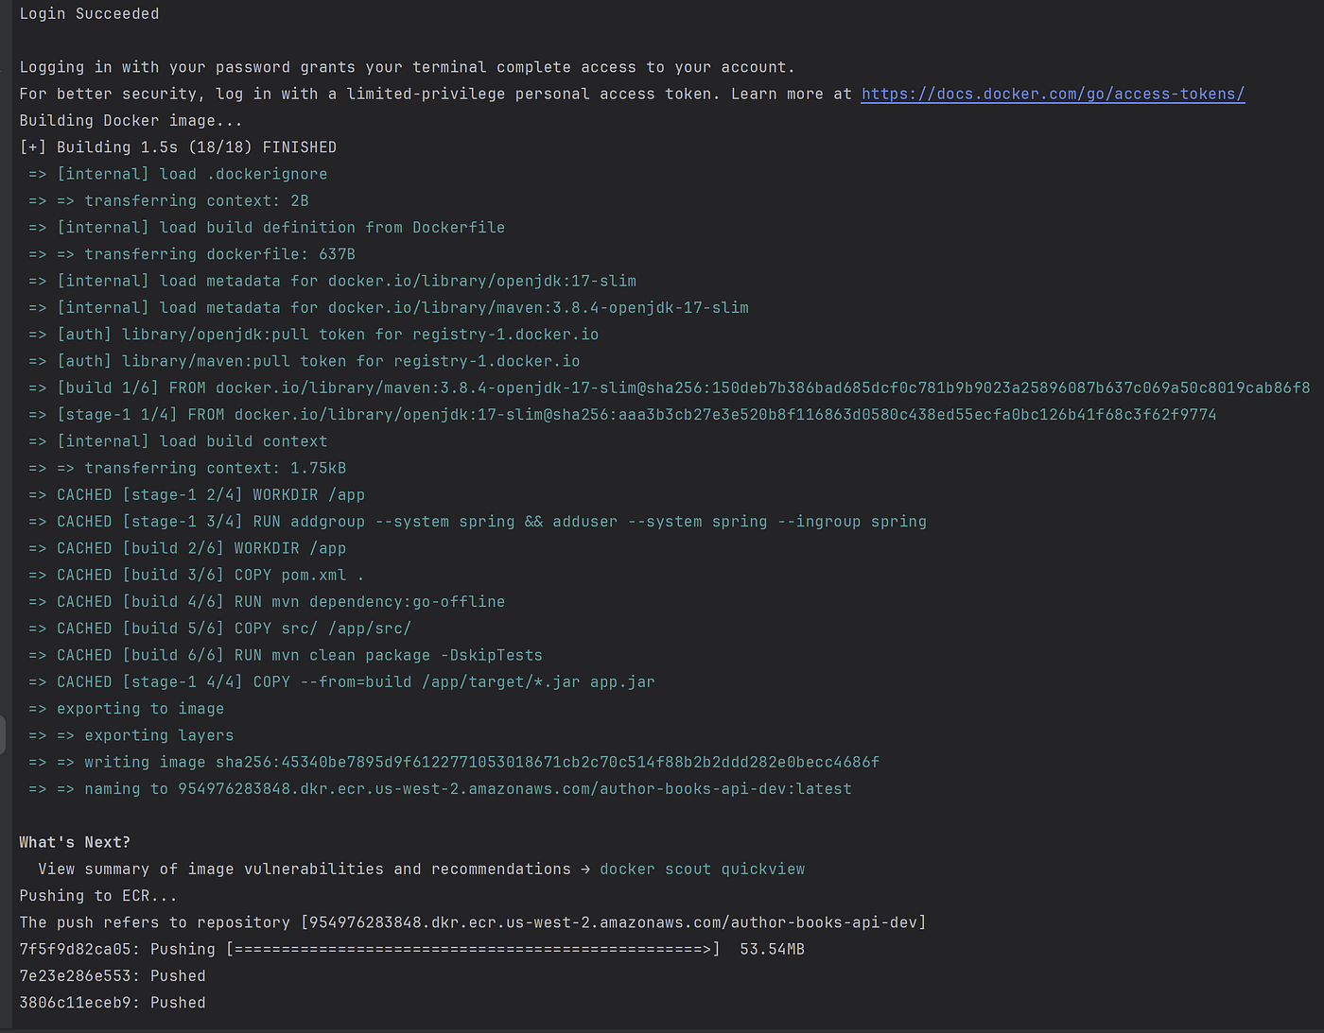Open the docs.docker.com access-tokens link
The height and width of the screenshot is (1033, 1324).
pyautogui.click(x=1053, y=94)
